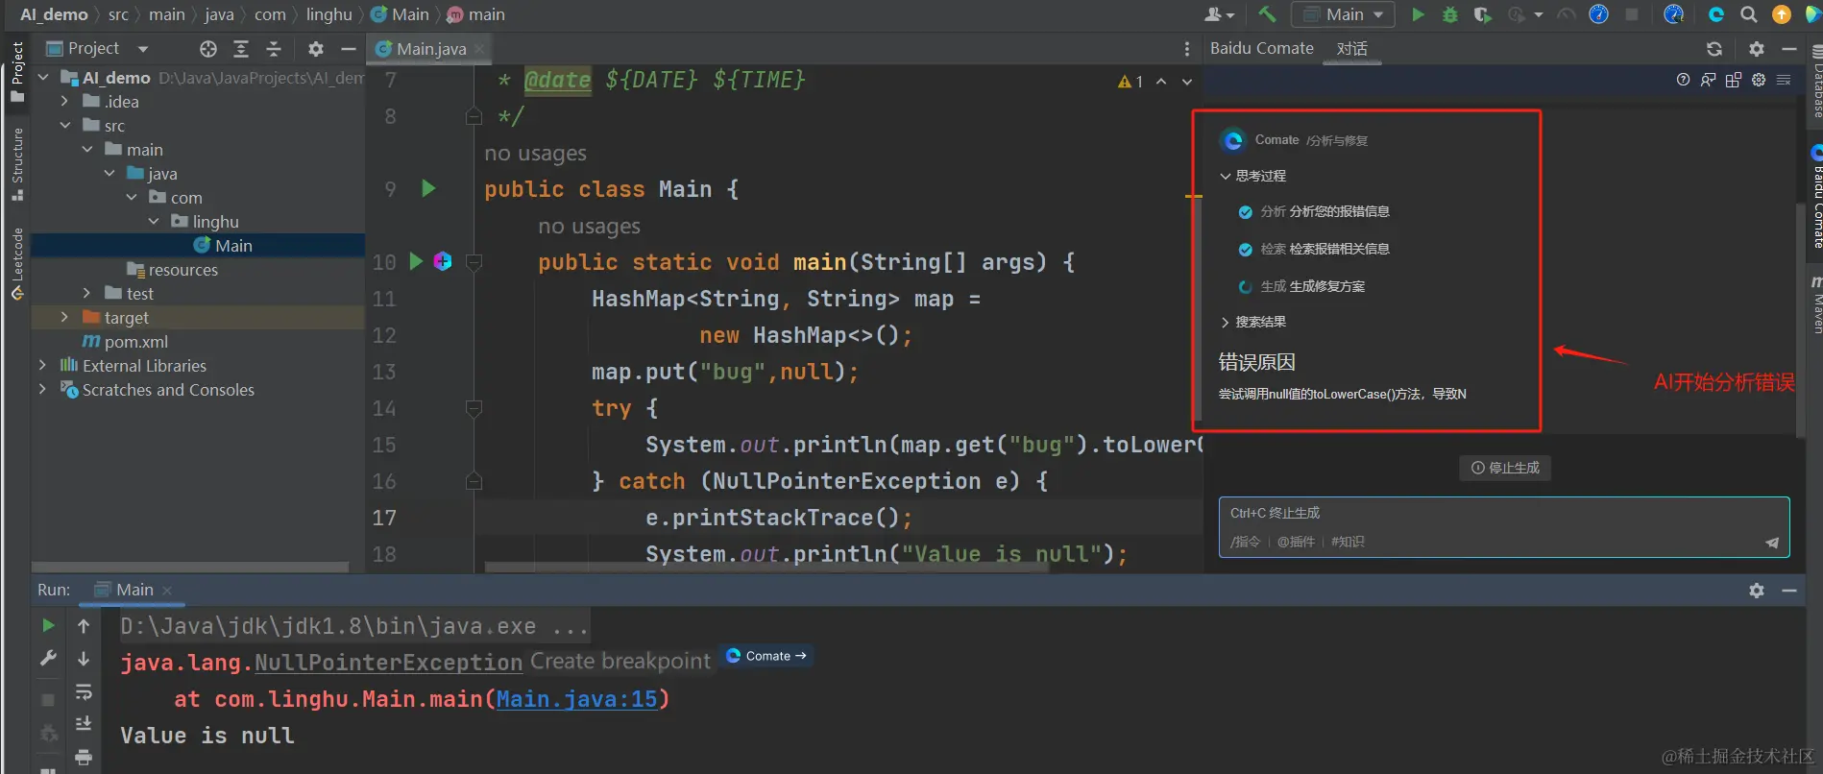Open editor tab options three-dot menu
The width and height of the screenshot is (1823, 774).
(x=1187, y=49)
